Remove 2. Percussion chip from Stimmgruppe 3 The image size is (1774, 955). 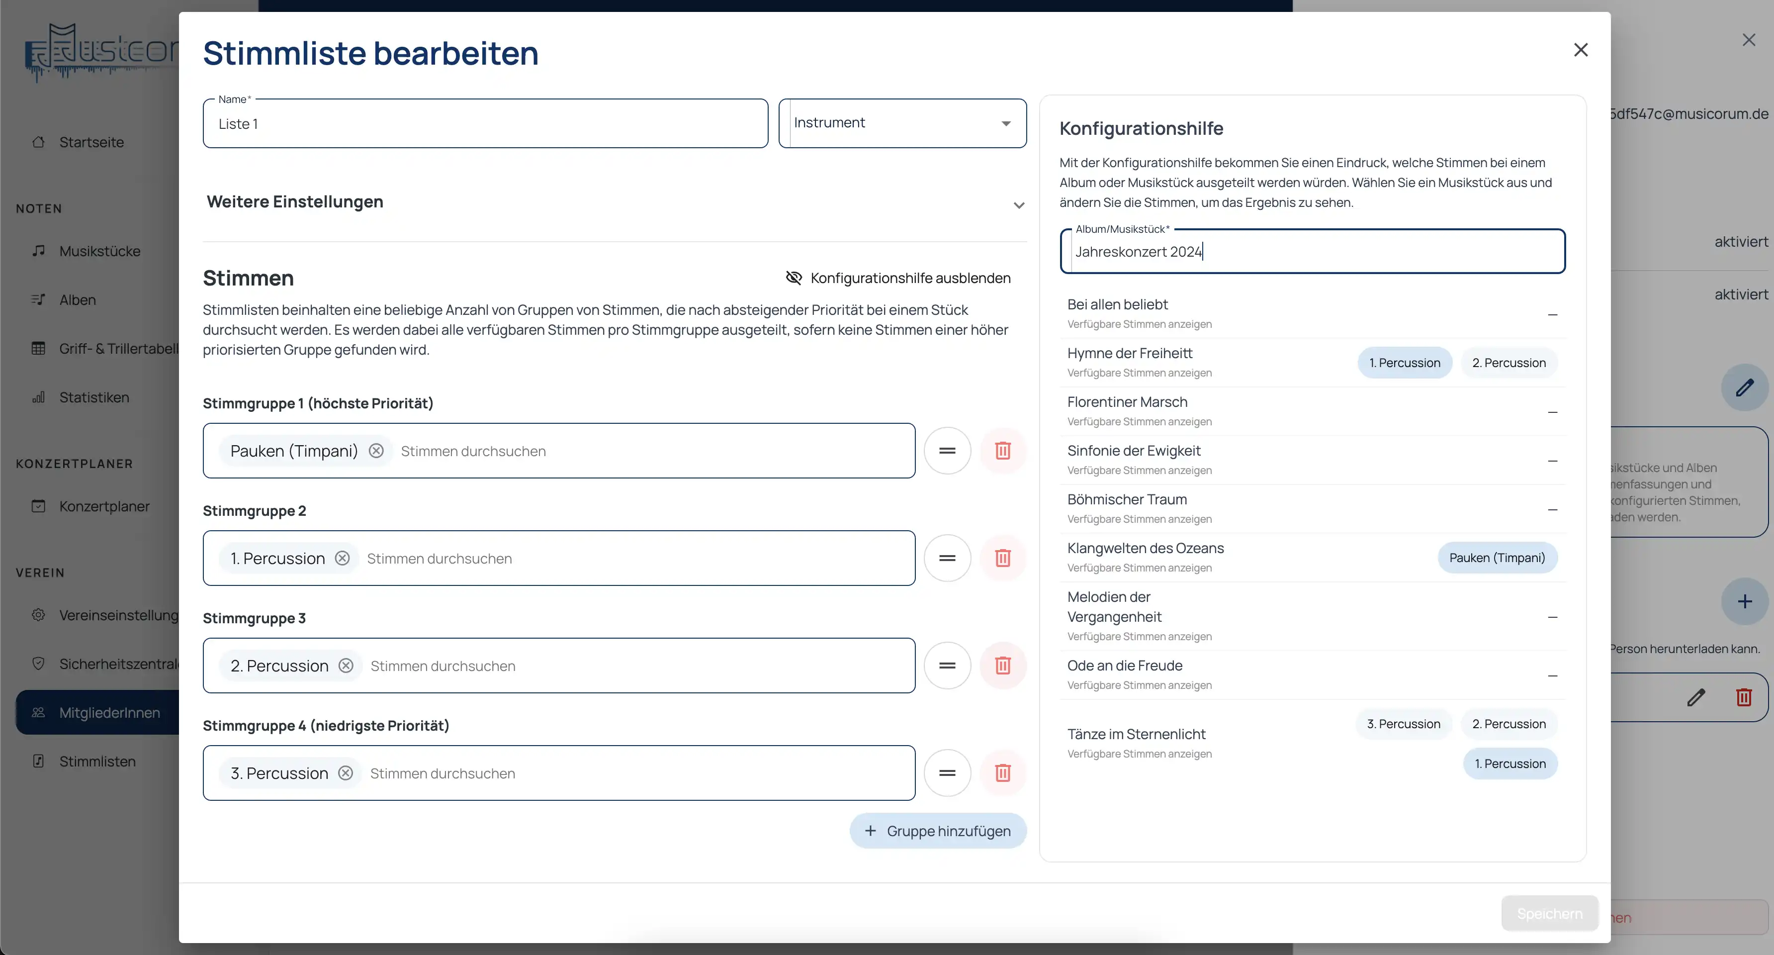[346, 666]
